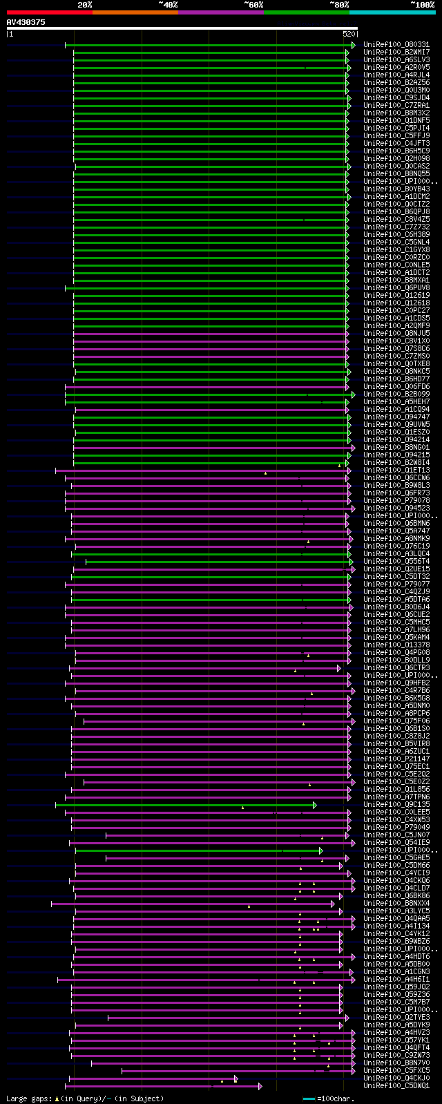Select hit label UniRef100_Q54IE9
The width and height of the screenshot is (442, 1104).
(396, 843)
